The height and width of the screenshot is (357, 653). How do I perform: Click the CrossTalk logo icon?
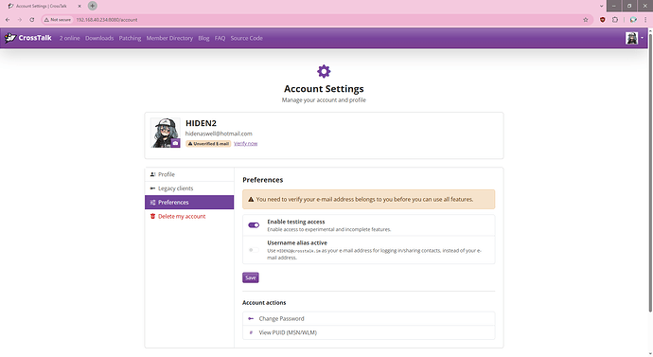tap(10, 38)
